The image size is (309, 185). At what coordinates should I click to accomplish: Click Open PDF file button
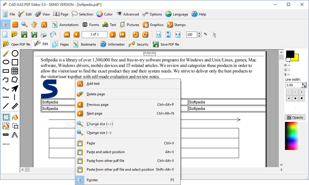click(x=17, y=44)
